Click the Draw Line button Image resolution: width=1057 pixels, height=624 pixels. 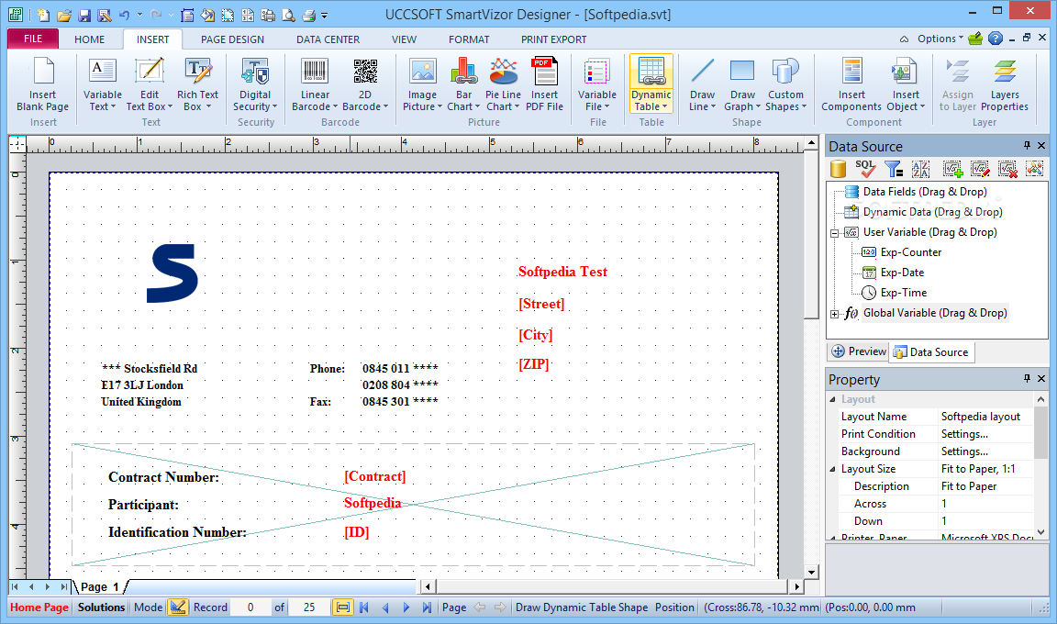tap(702, 85)
